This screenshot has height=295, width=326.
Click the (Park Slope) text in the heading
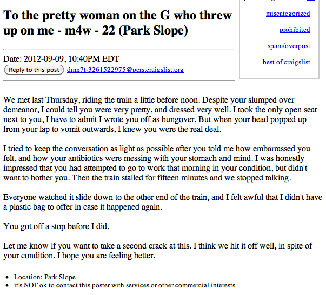(153, 31)
